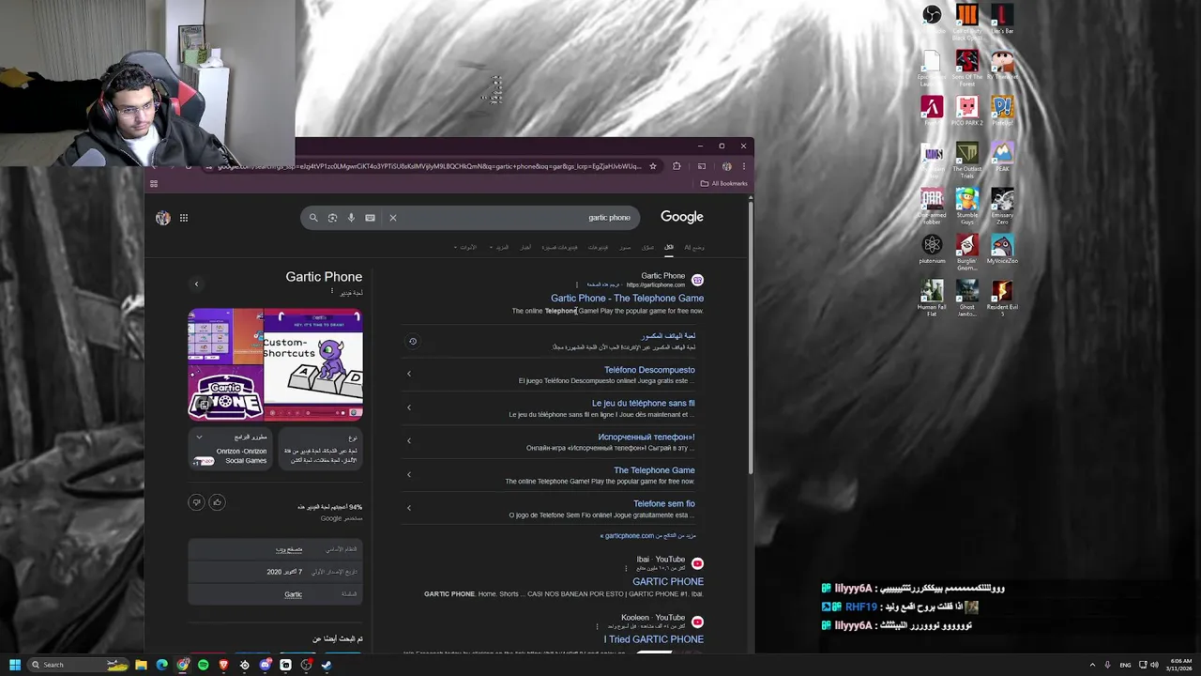
Task: Open the Chrome extensions puzzle icon
Action: coord(677,166)
